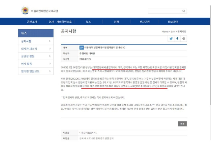Viewport: 211px width, 149px height.
Task: Expand the chevron next to 공지사항
Action: (50, 41)
